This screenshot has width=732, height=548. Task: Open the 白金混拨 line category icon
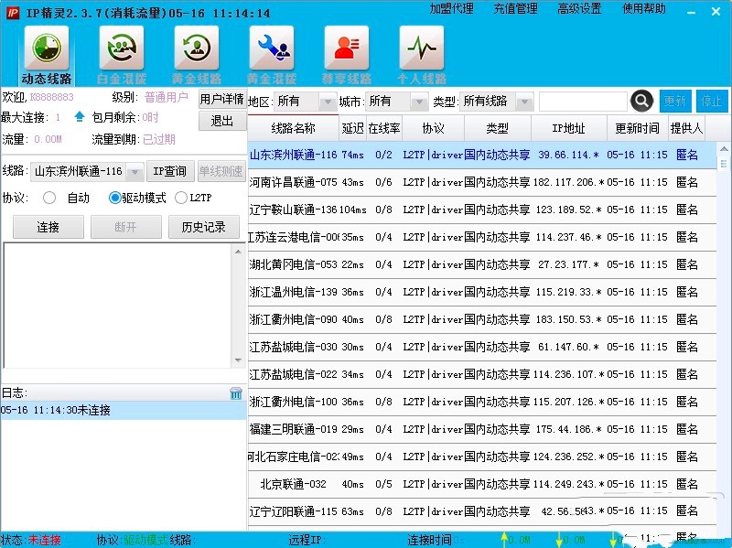click(x=122, y=48)
